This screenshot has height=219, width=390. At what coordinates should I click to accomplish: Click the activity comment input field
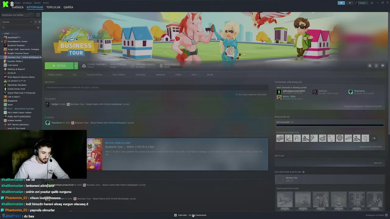pyautogui.click(x=157, y=87)
